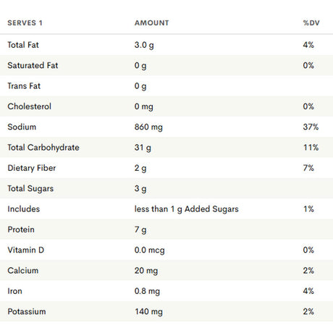The width and height of the screenshot is (333, 333).
Task: Select the Total Fat row label
Action: tap(23, 45)
